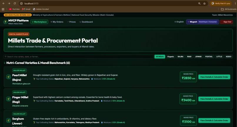Open browser zoom magnifier icon
Viewport: 237px width, 127px height.
(199, 4)
